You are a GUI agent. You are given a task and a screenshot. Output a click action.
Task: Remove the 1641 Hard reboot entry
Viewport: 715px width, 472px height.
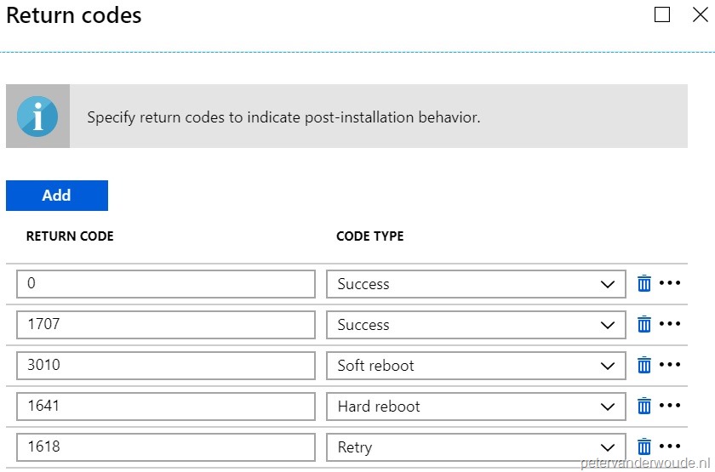[644, 407]
